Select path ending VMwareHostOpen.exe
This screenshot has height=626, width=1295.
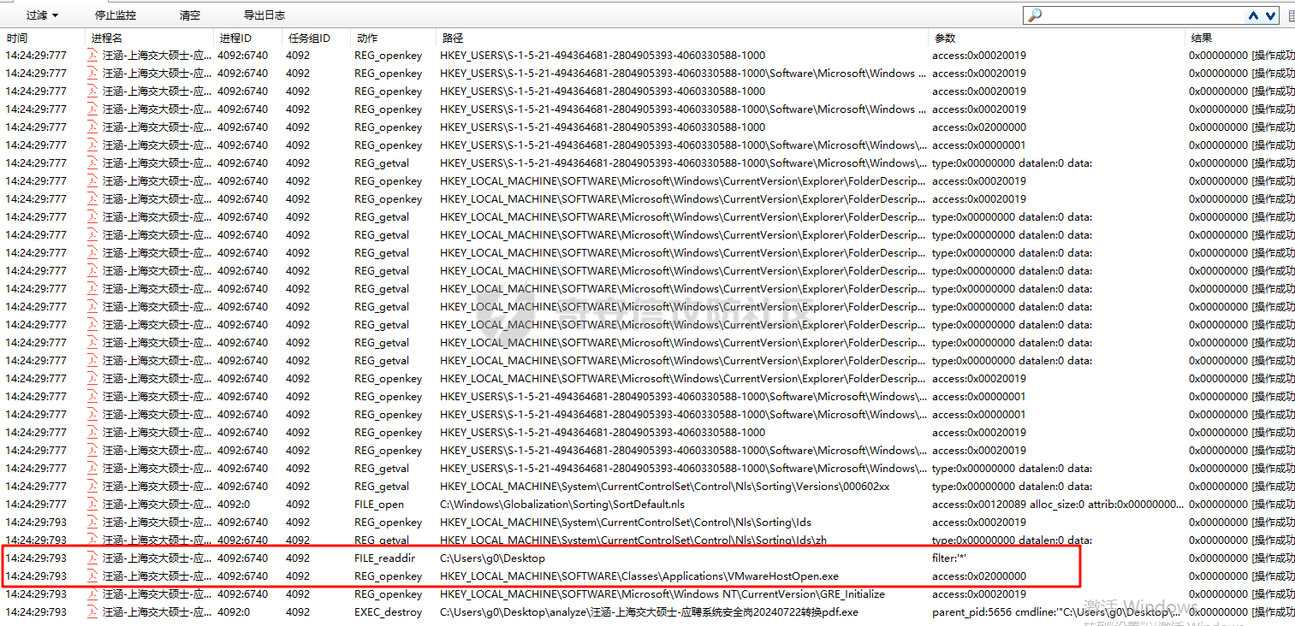tap(639, 576)
